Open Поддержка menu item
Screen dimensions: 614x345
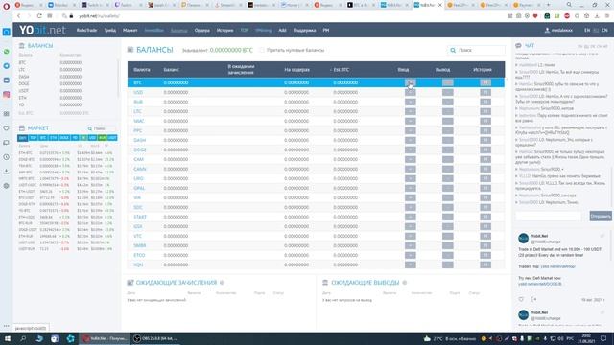[304, 30]
